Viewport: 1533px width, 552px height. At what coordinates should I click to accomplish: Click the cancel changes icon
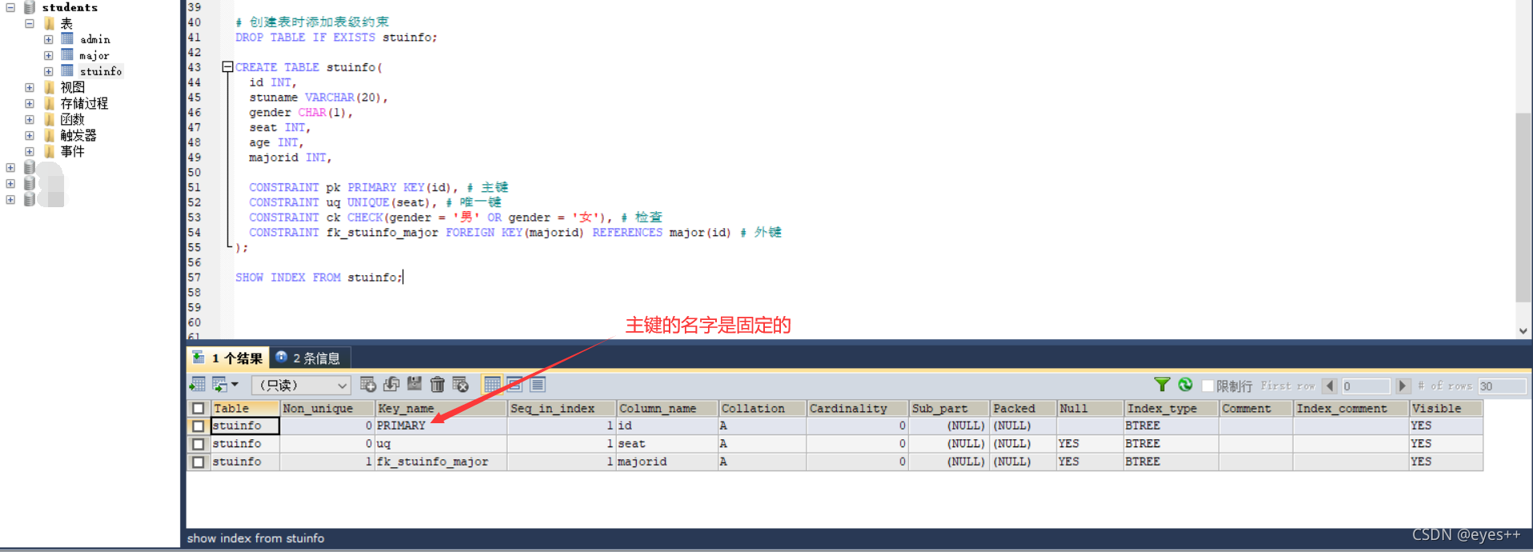(461, 385)
